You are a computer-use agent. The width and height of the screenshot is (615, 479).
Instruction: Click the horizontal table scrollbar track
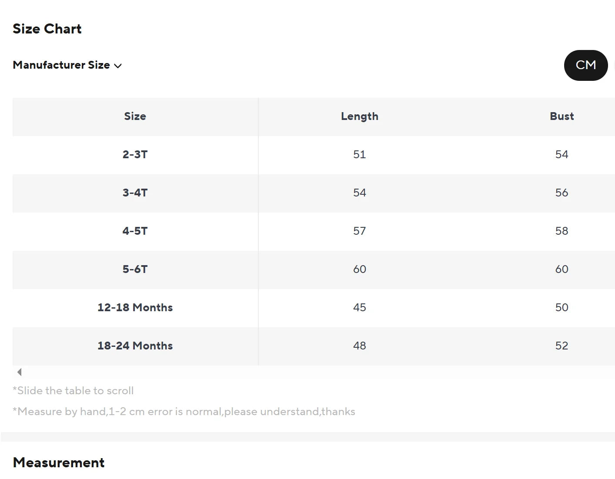click(x=314, y=372)
